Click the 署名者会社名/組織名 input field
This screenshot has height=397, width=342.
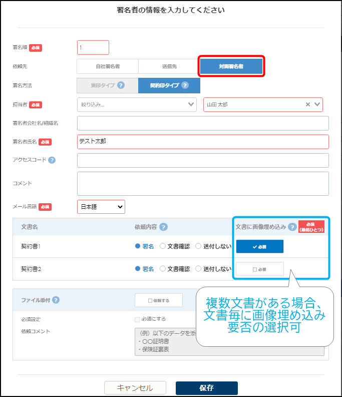pos(203,123)
